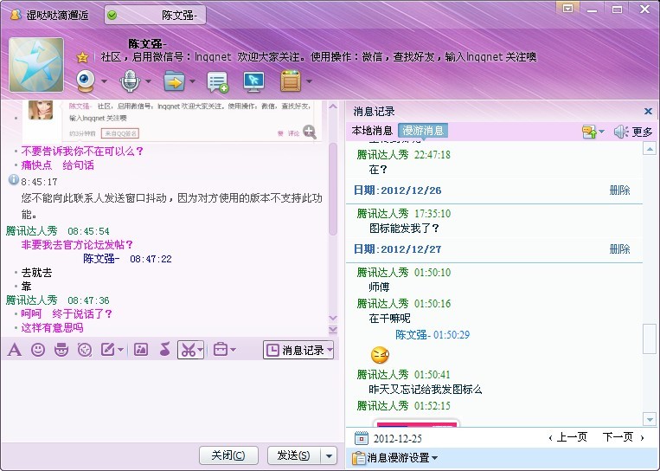
Task: Start a voice call with microphone icon
Action: (x=130, y=81)
